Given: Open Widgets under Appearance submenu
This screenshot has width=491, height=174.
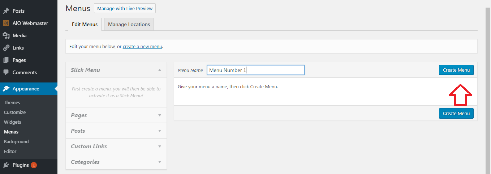Looking at the screenshot, I should click(x=13, y=122).
